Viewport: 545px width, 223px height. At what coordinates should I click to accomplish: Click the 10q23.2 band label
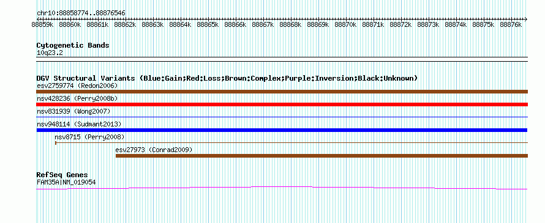(x=50, y=53)
